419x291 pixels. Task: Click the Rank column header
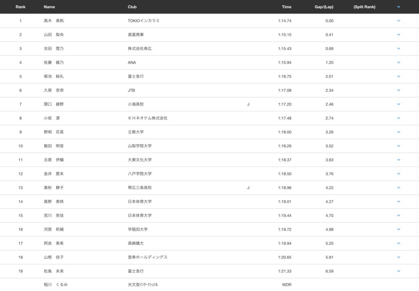click(x=20, y=7)
